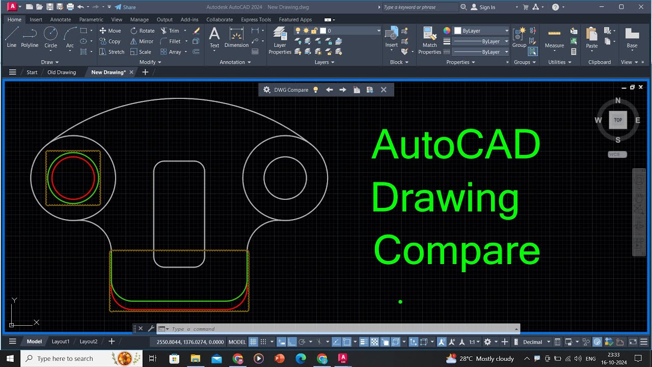The width and height of the screenshot is (652, 367).
Task: Click the object color wheel swatch
Action: click(x=447, y=31)
